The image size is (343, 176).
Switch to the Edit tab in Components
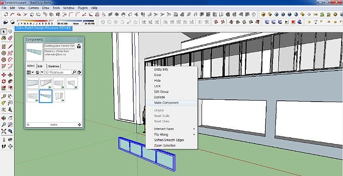pos(40,66)
